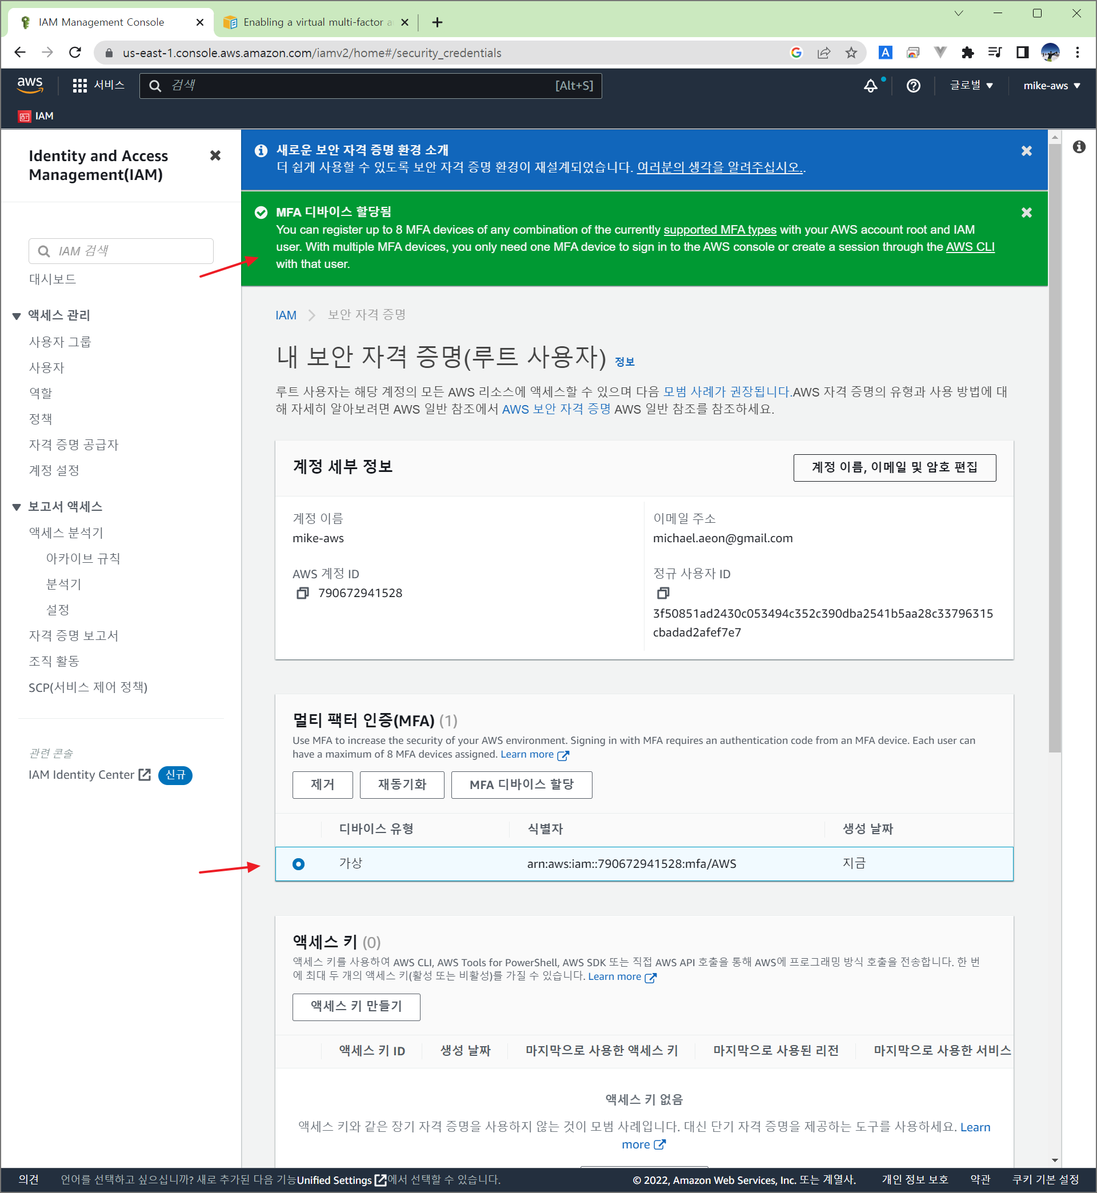Reload the current page
1097x1193 pixels.
pos(75,53)
